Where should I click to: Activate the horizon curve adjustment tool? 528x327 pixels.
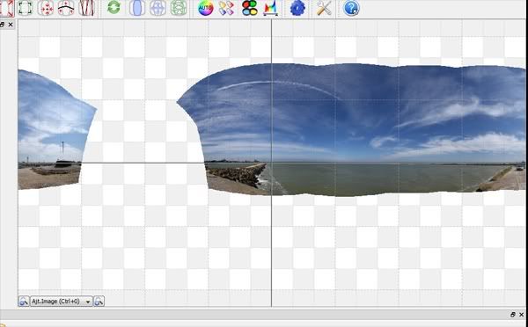66,8
